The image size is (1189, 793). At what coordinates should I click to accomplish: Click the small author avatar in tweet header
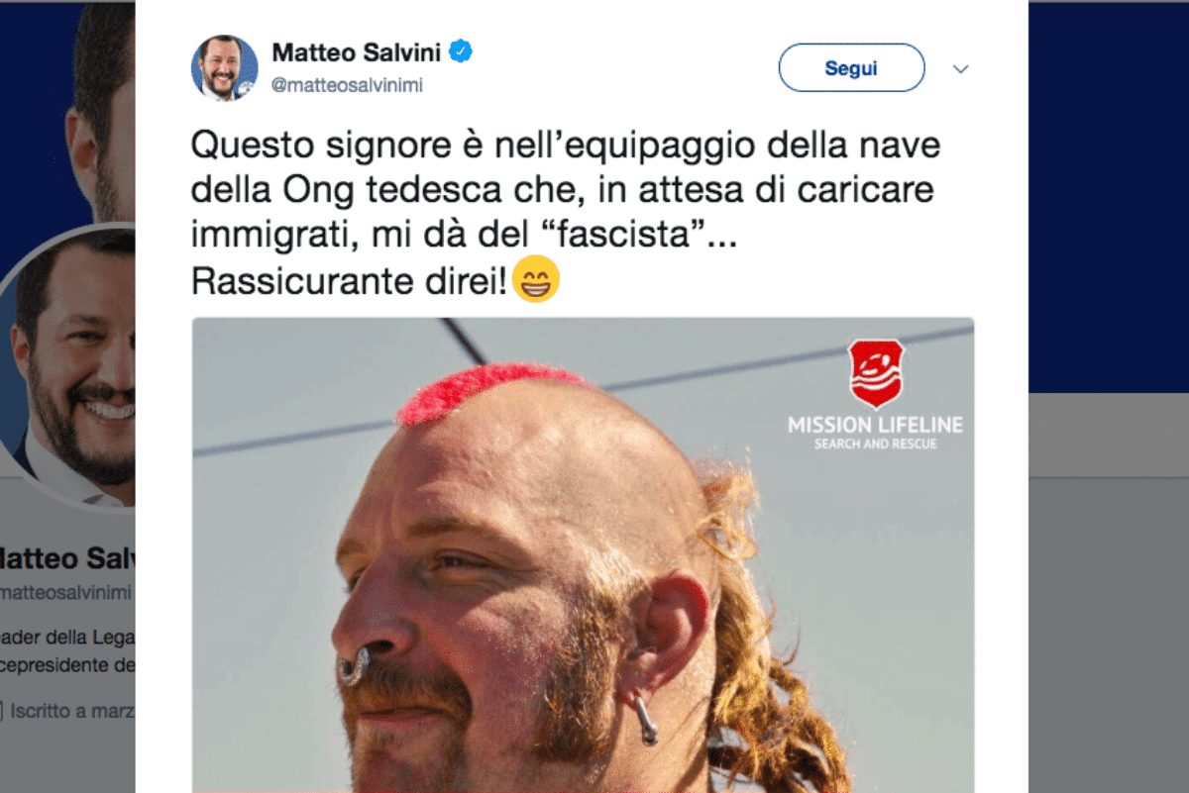[x=225, y=67]
